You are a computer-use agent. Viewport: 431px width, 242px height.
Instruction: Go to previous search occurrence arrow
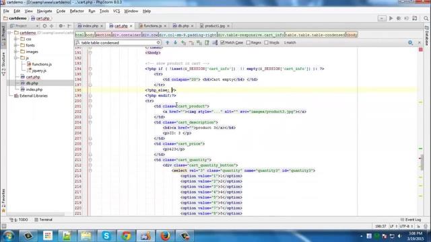point(168,42)
